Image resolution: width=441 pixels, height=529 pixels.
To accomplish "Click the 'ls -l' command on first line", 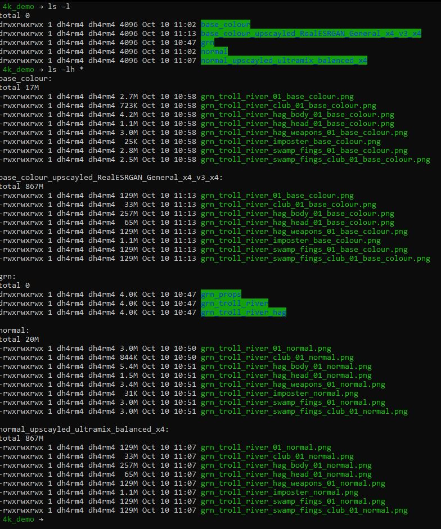I will pyautogui.click(x=58, y=6).
